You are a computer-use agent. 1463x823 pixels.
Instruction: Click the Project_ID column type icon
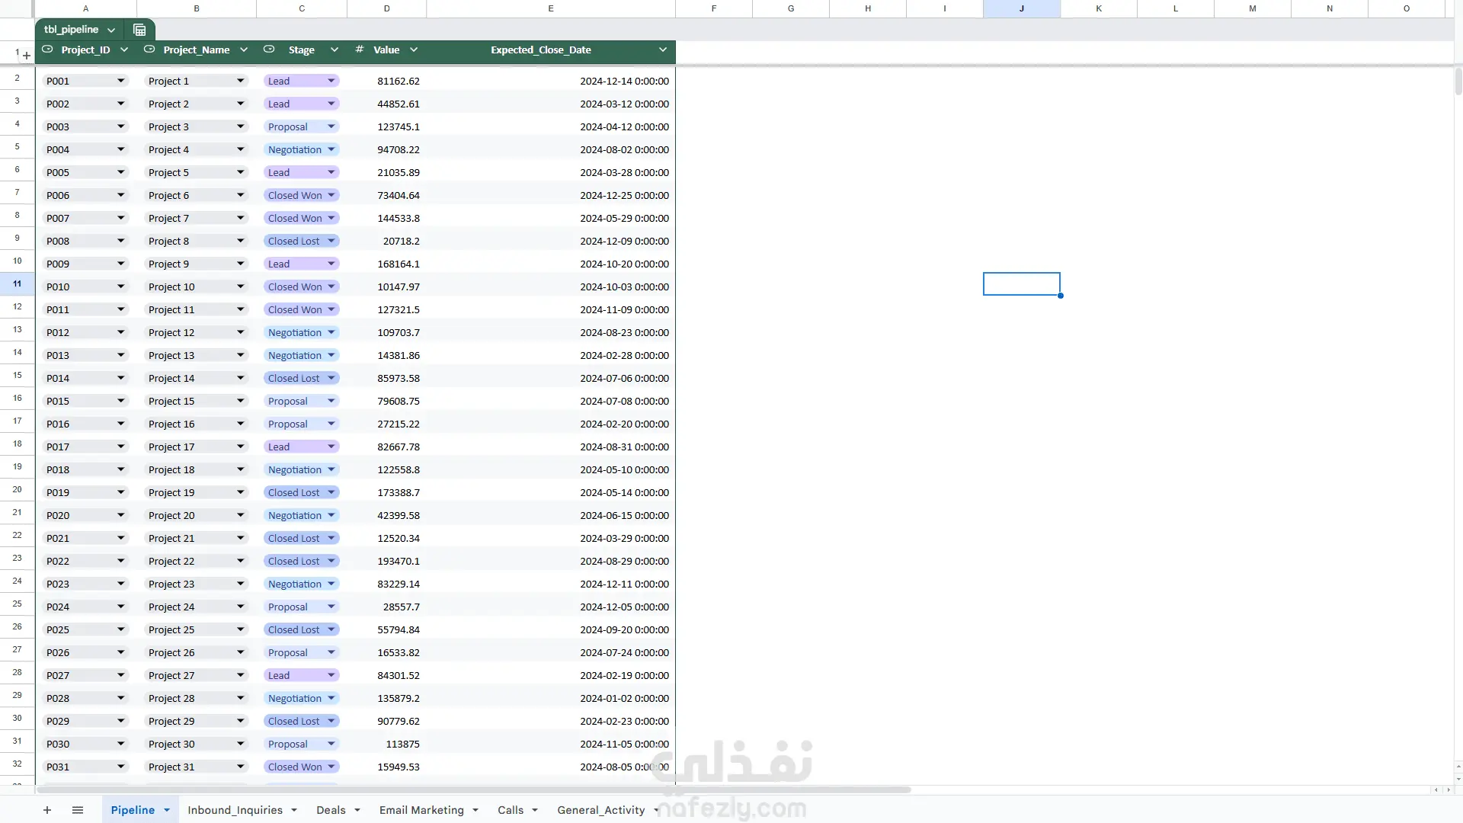tap(47, 50)
